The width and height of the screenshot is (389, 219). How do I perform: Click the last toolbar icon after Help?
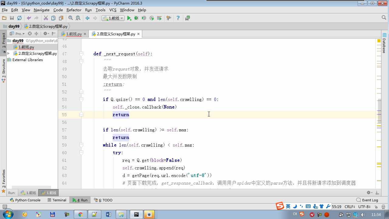[x=188, y=18]
